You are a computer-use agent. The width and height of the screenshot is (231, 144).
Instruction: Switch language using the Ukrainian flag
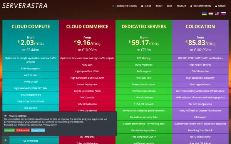[204, 14]
